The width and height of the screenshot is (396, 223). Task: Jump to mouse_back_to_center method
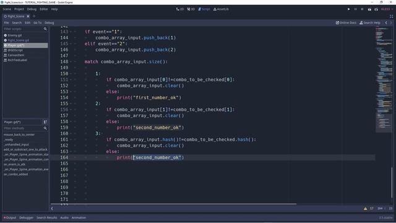19,135
